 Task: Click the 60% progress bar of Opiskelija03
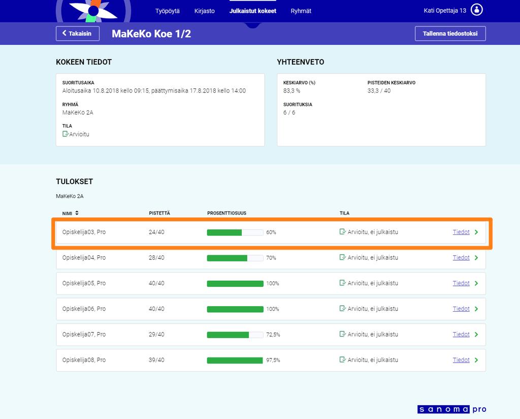[x=235, y=232]
